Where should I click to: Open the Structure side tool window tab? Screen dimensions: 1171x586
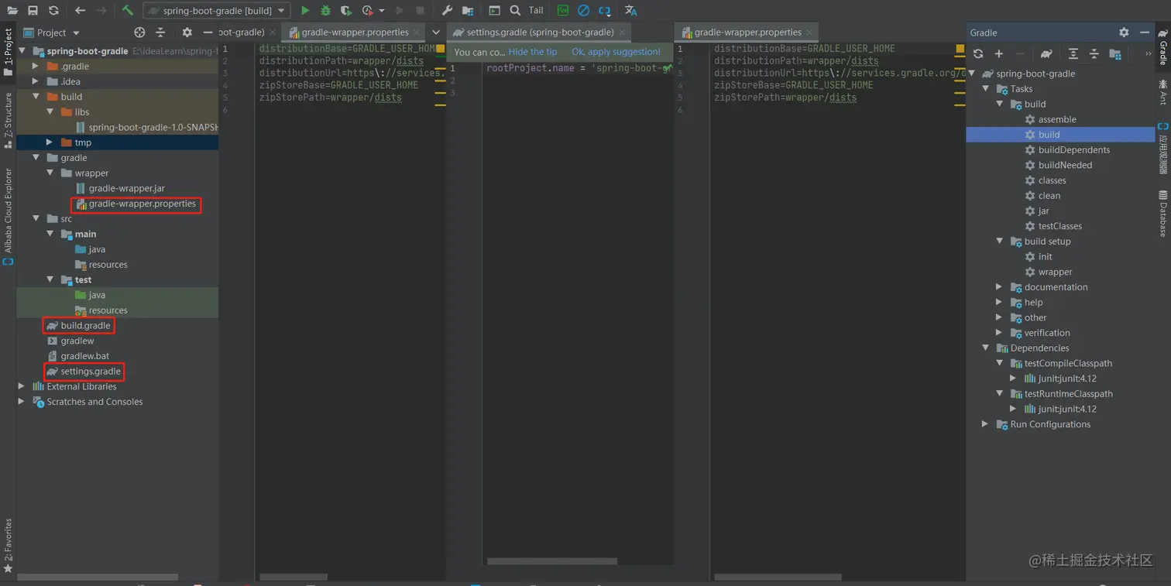pyautogui.click(x=9, y=121)
